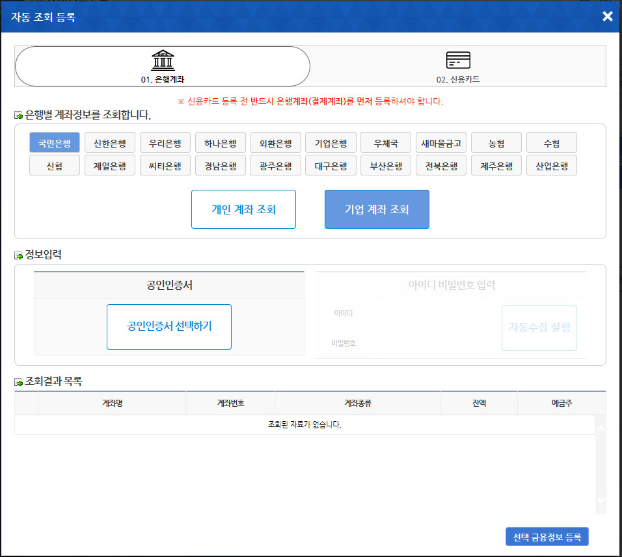Viewport: 622px width, 557px height.
Task: Click the 조회된 자료가 없습니다 message row
Action: pyautogui.click(x=304, y=424)
